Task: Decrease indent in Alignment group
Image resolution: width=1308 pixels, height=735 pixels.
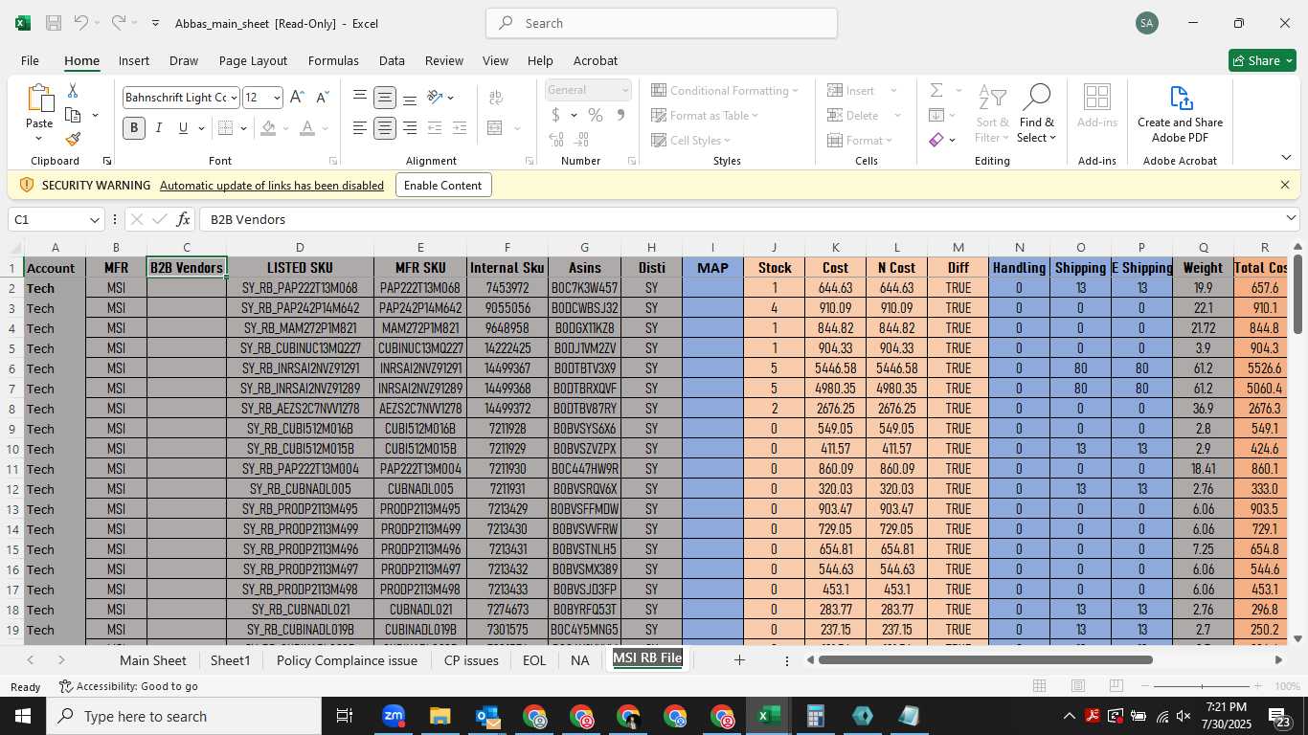Action: pyautogui.click(x=435, y=127)
